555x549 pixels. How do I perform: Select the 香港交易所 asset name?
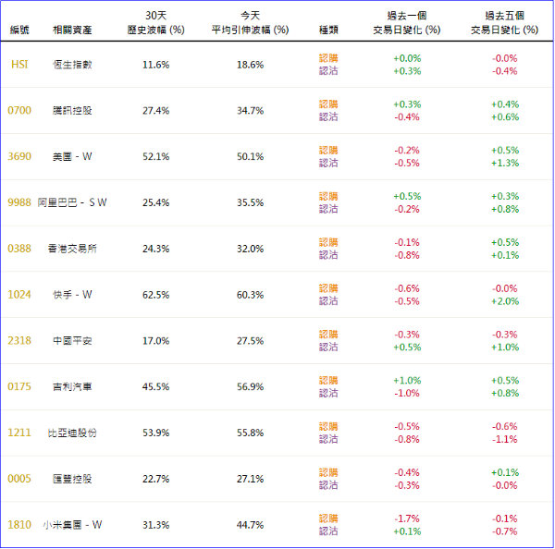[72, 249]
